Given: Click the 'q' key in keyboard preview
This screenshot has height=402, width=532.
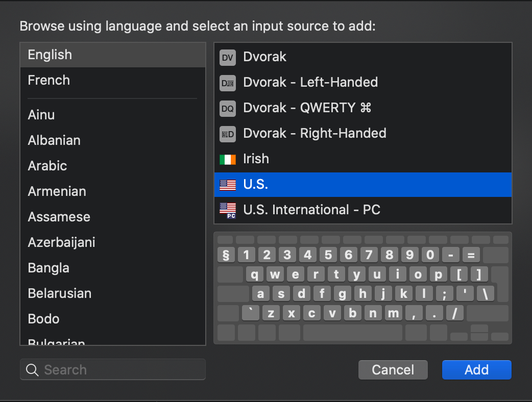Looking at the screenshot, I should coord(255,275).
